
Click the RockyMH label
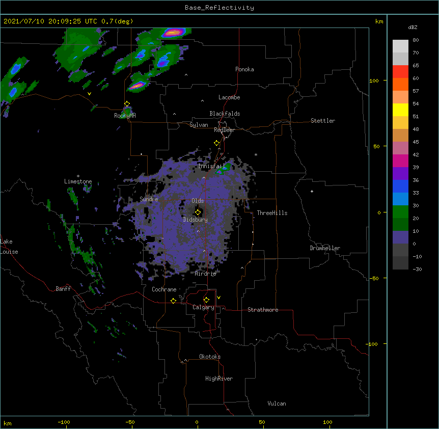point(125,116)
